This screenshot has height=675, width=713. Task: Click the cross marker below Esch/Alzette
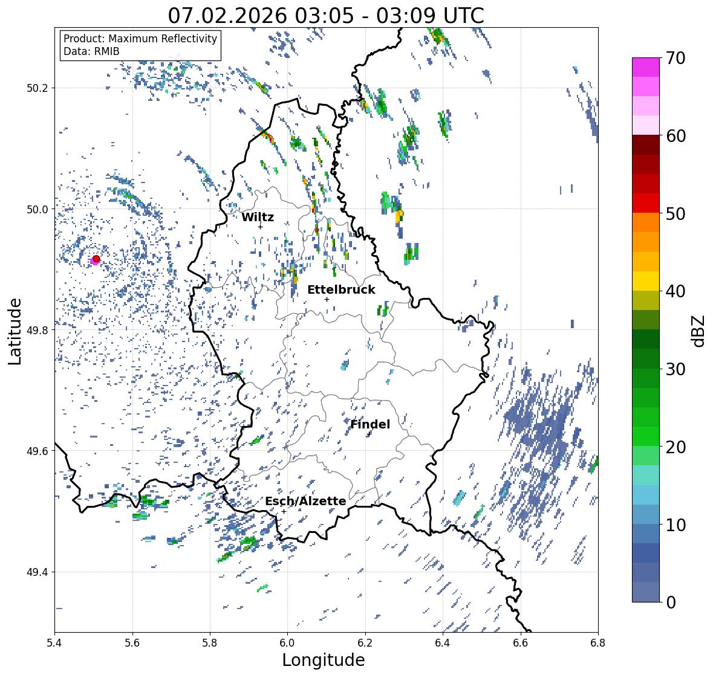click(x=284, y=511)
